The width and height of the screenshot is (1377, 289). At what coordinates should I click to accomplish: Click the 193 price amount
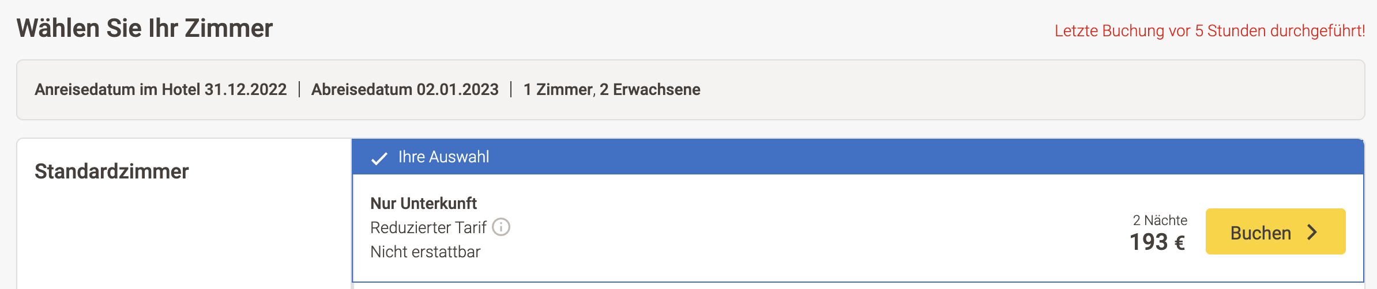[1149, 242]
